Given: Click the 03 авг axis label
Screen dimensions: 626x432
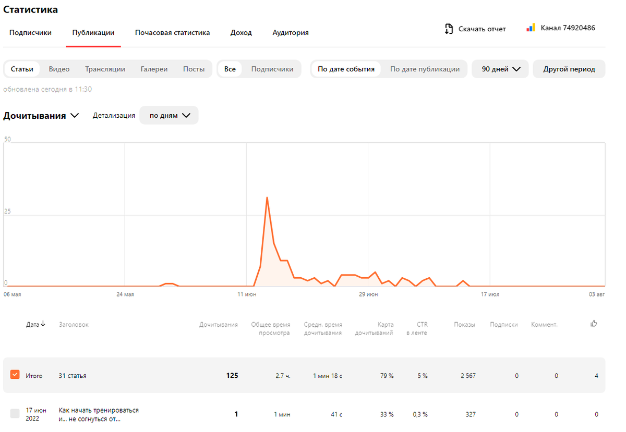Looking at the screenshot, I should (x=597, y=294).
